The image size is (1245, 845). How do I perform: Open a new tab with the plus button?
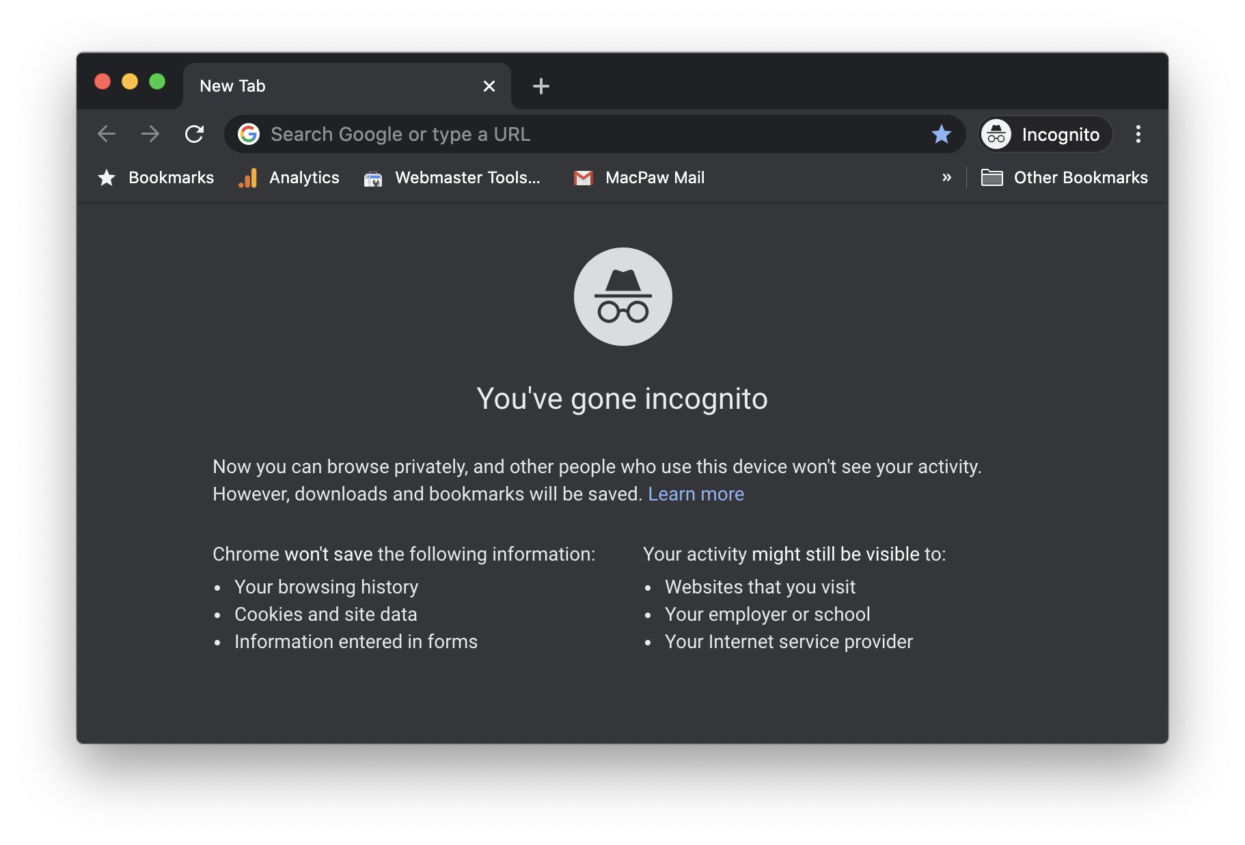click(541, 86)
